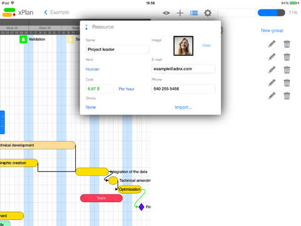This screenshot has height=226, width=301.
Task: Create a New group
Action: [272, 31]
